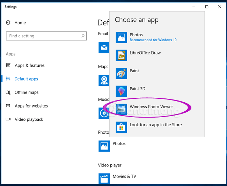Select LibreOffice Draw label
The width and height of the screenshot is (227, 186).
point(145,53)
